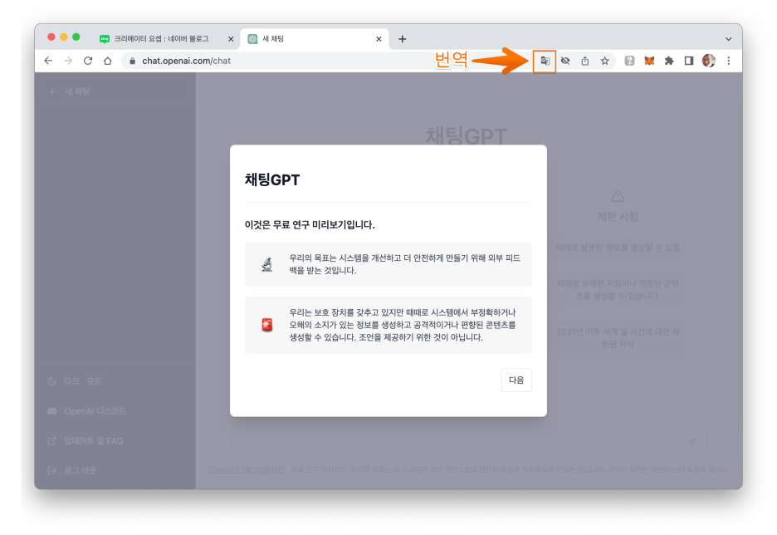
Task: Open the Extensions puzzle piece menu
Action: tap(669, 61)
